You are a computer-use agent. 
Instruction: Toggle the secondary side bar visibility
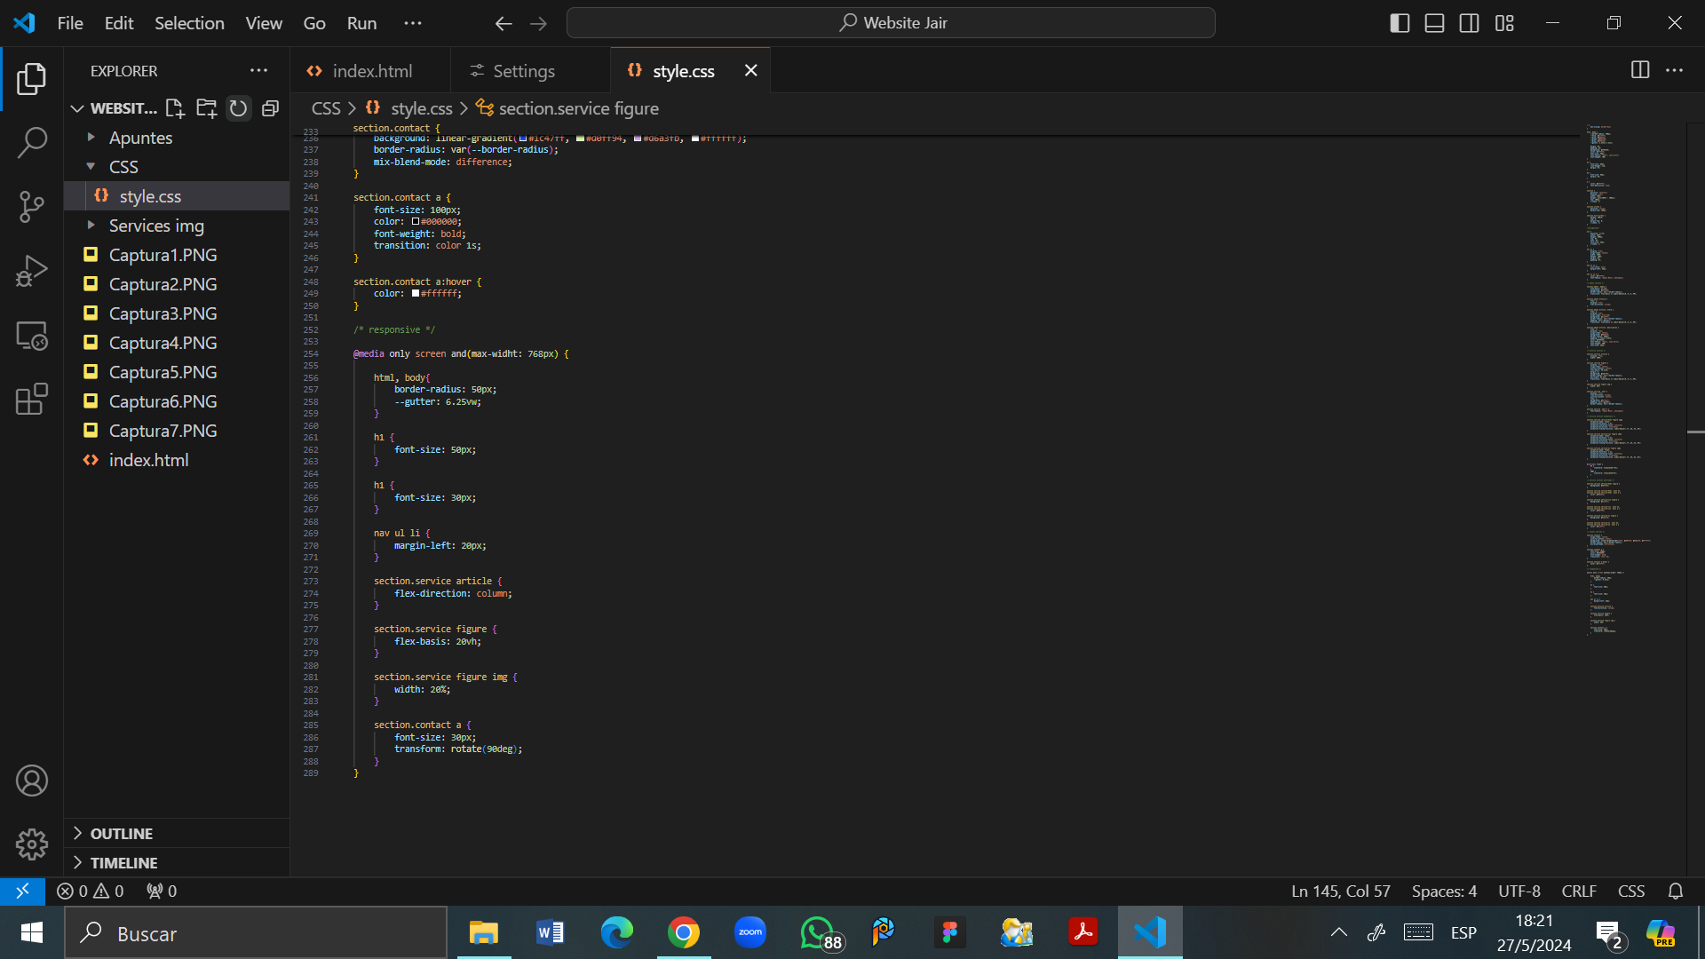1470,23
